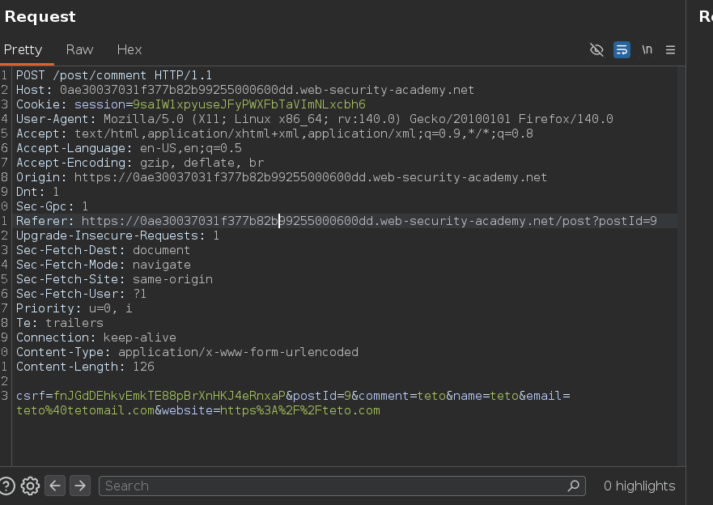Click the Sec-Fetch-Site: same-origin header
This screenshot has width=713, height=505.
point(115,278)
